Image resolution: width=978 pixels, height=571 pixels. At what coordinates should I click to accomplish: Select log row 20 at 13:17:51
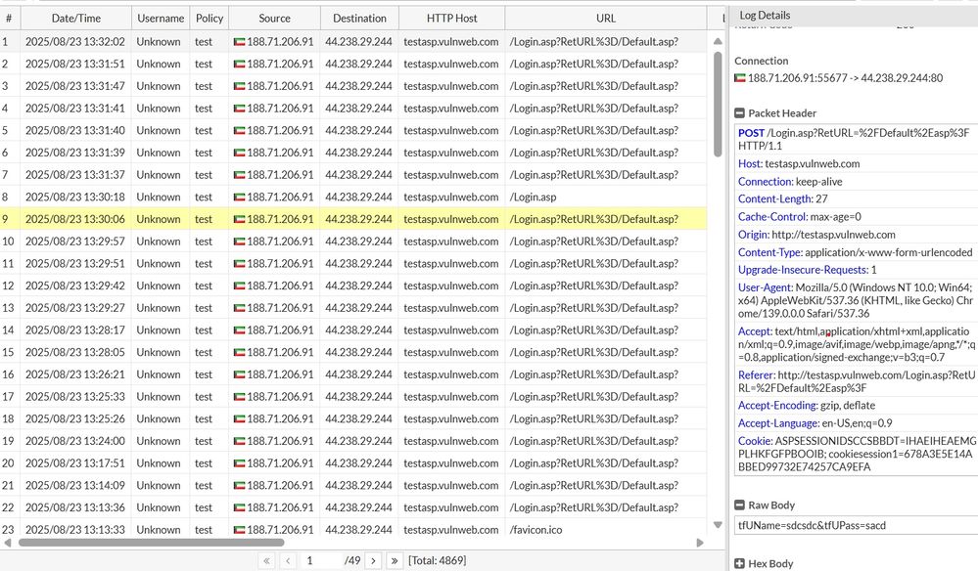point(353,463)
